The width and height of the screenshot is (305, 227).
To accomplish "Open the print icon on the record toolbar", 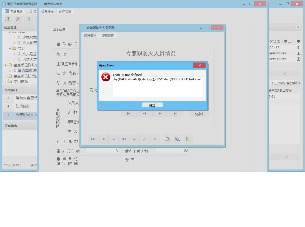I will 167,139.
